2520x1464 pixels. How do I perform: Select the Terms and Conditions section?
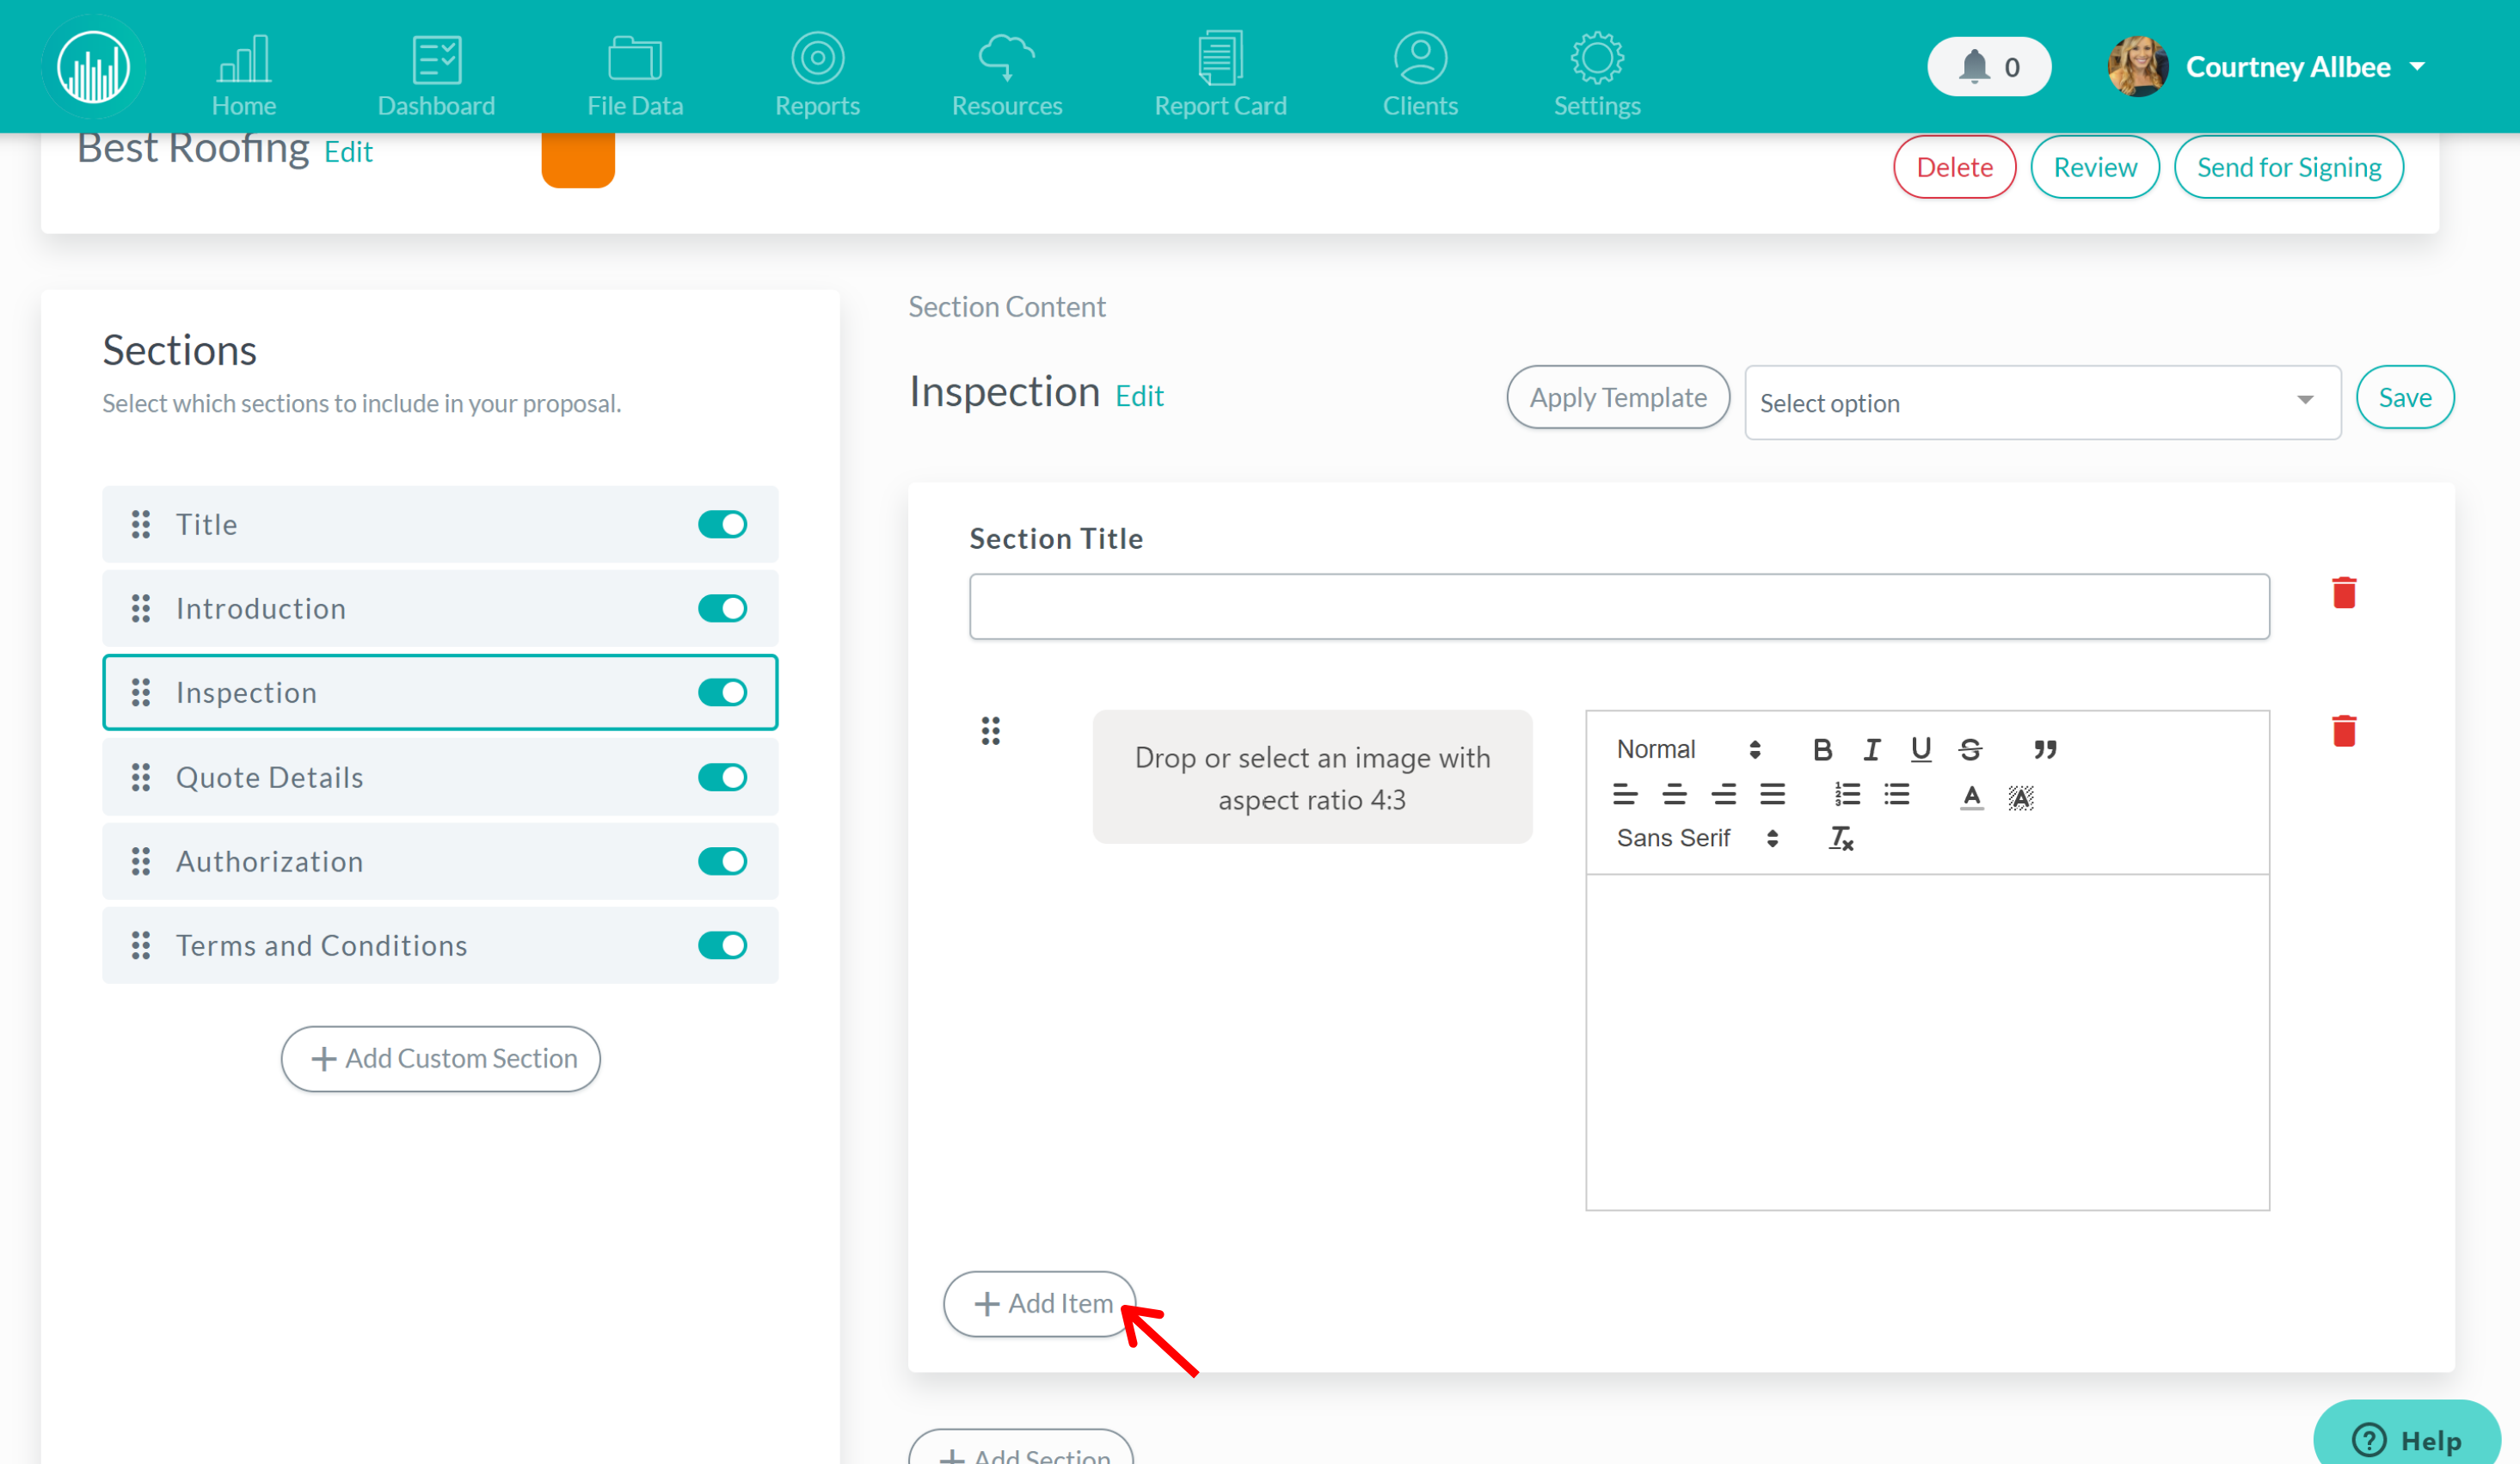tap(440, 945)
